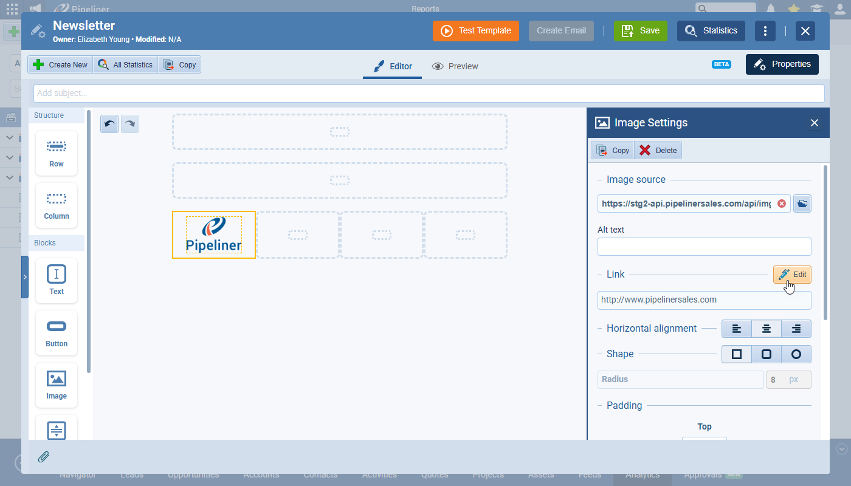851x486 pixels.
Task: Select the circle image shape
Action: (x=796, y=354)
